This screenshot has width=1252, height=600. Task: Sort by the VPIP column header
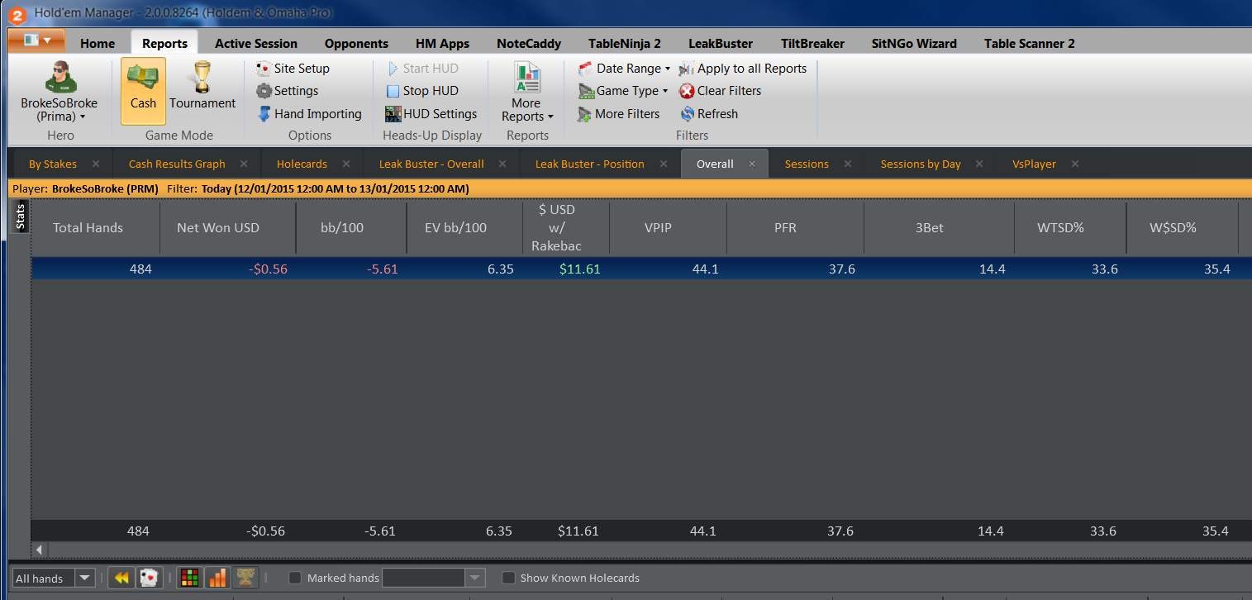[658, 227]
